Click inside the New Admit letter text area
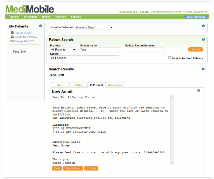 click(111, 130)
